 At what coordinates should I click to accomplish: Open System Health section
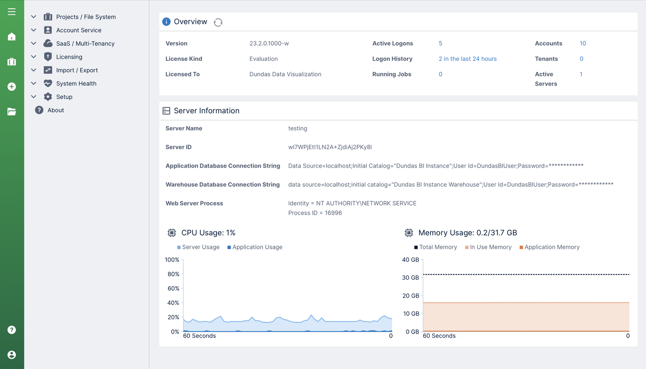tap(76, 84)
